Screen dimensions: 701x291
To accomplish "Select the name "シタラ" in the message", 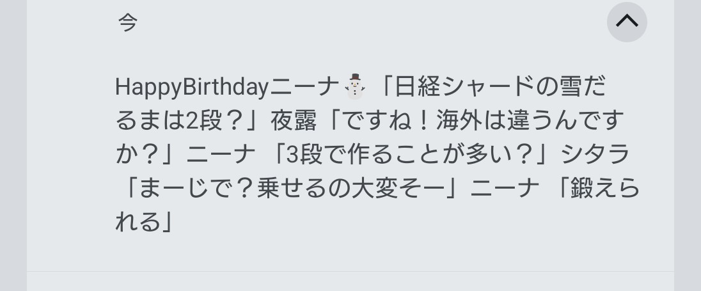I will pos(595,154).
